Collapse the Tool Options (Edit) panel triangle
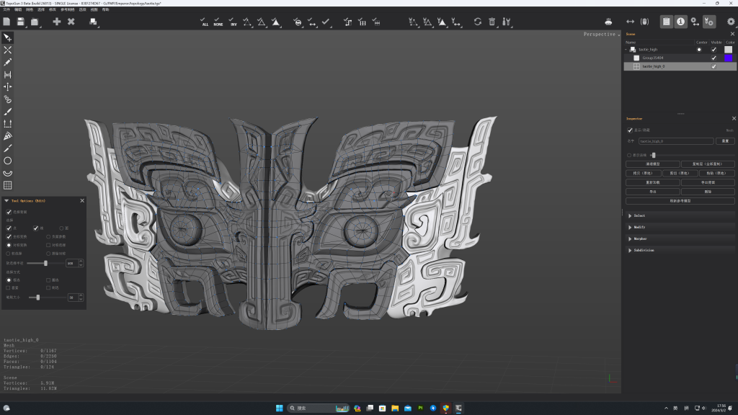 (6, 201)
